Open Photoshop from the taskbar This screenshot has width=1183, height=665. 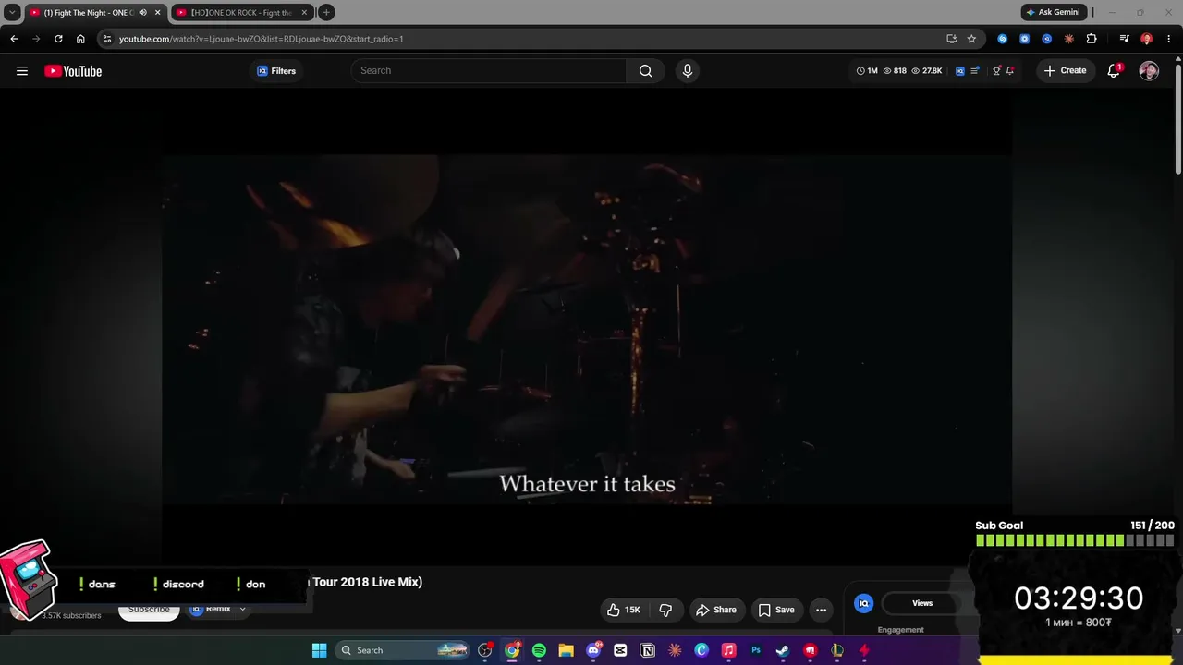[756, 650]
